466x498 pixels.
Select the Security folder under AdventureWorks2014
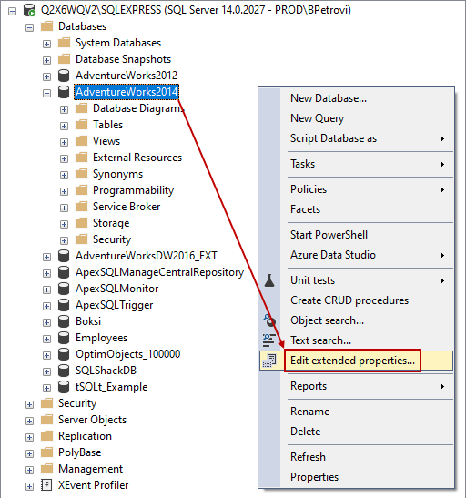(x=112, y=239)
